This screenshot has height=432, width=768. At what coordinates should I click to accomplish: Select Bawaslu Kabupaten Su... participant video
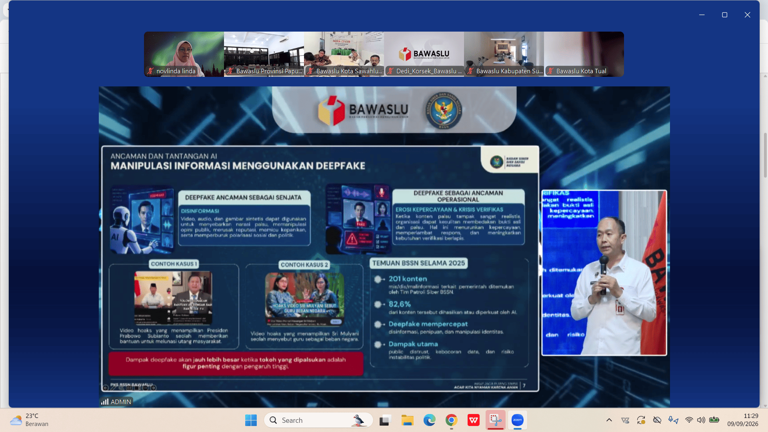pos(504,54)
